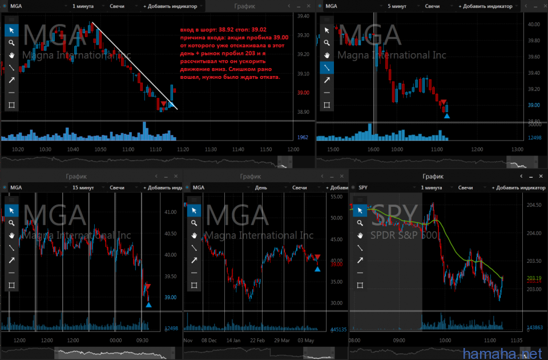
Task: Select the arrow drawing tool in MGA 5-minute chart
Action: click(x=327, y=80)
